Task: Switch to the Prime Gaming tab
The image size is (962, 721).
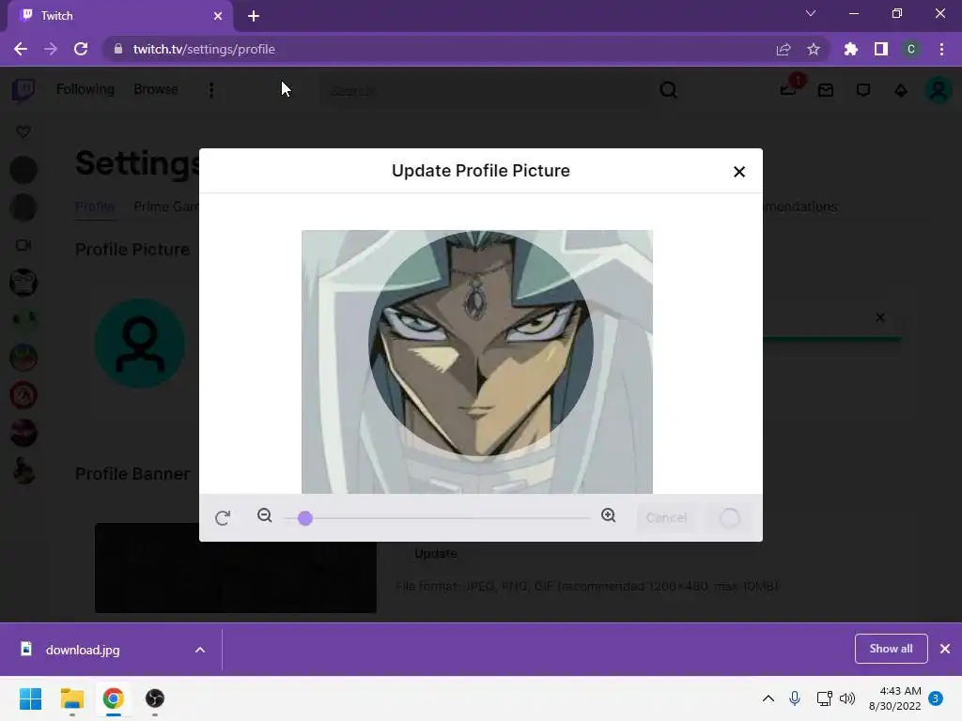Action: (x=165, y=207)
